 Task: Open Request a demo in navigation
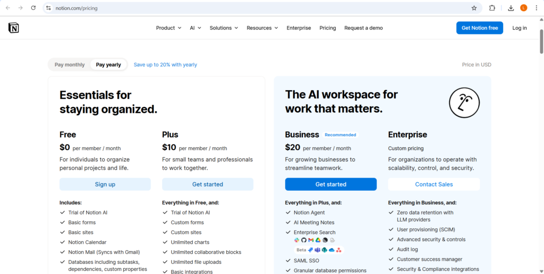[x=363, y=28]
